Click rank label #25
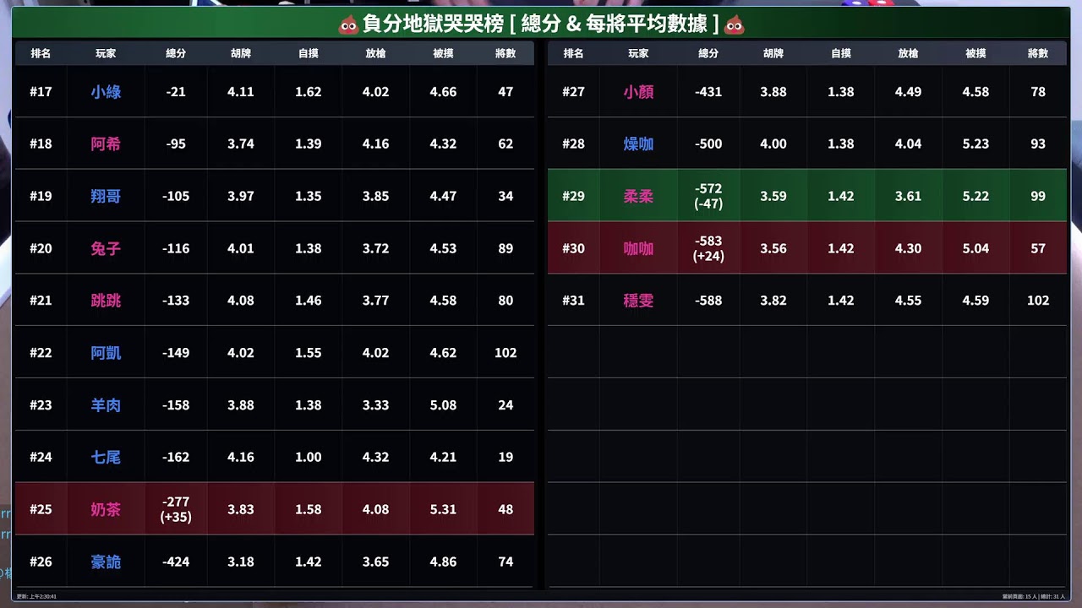1082x608 pixels. (x=41, y=509)
